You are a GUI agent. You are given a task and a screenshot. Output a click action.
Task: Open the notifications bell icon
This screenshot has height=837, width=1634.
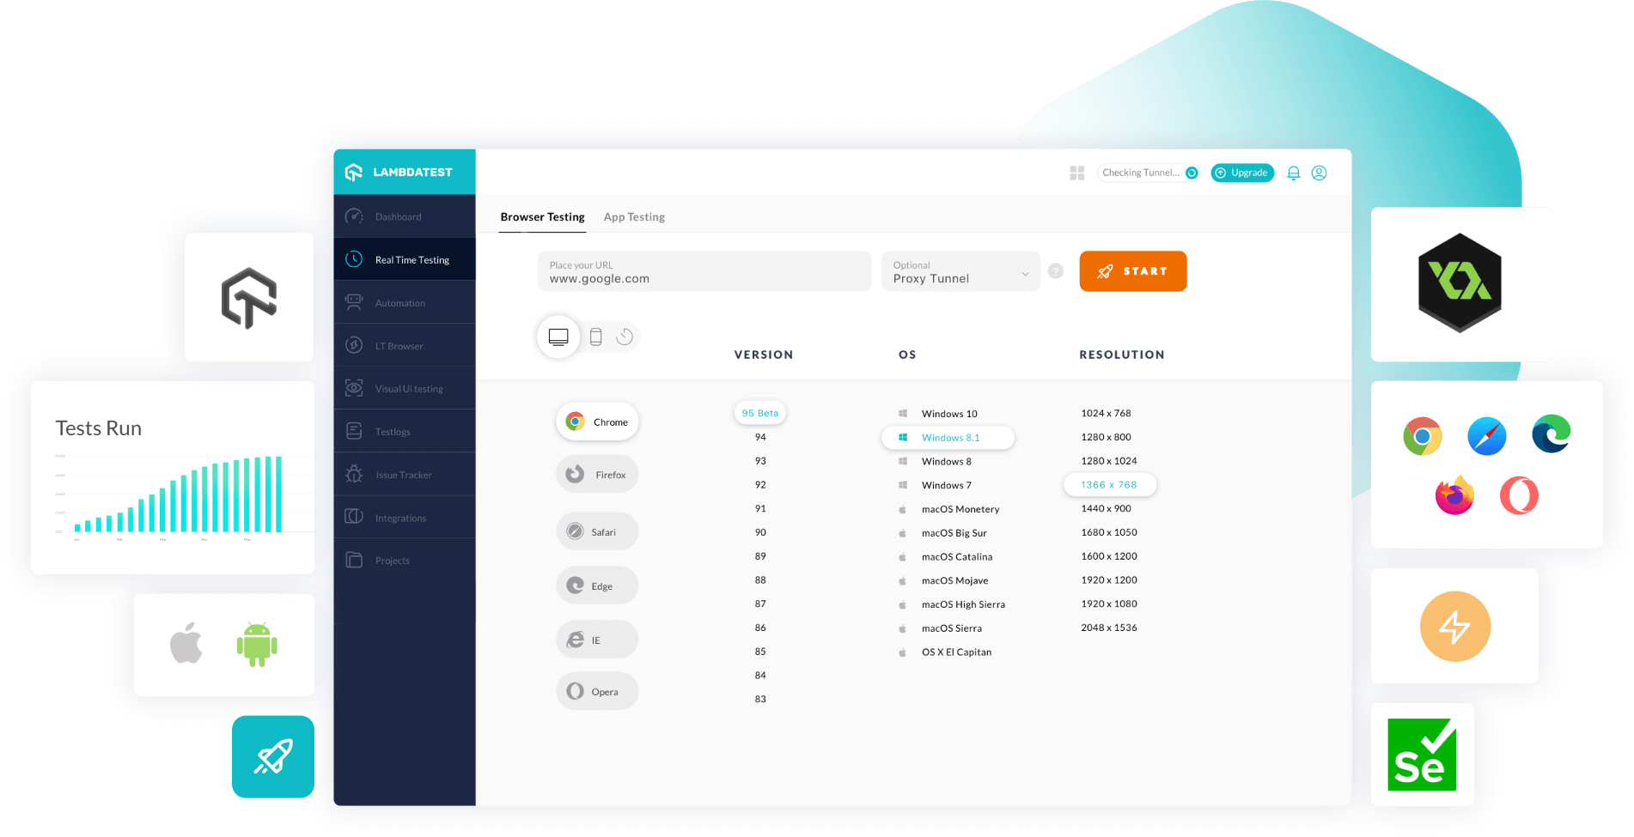coord(1293,173)
